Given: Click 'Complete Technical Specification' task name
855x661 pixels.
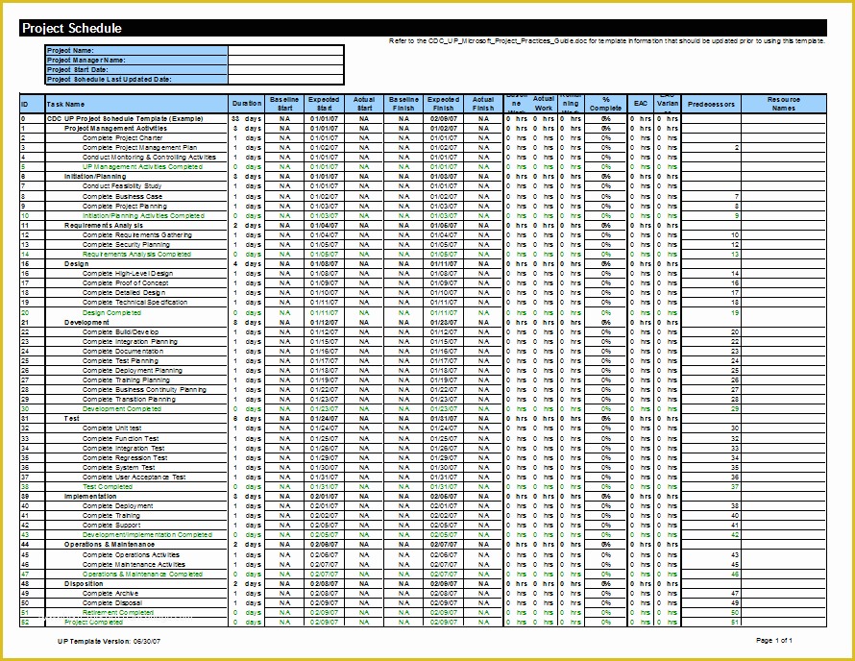Looking at the screenshot, I should (x=134, y=302).
